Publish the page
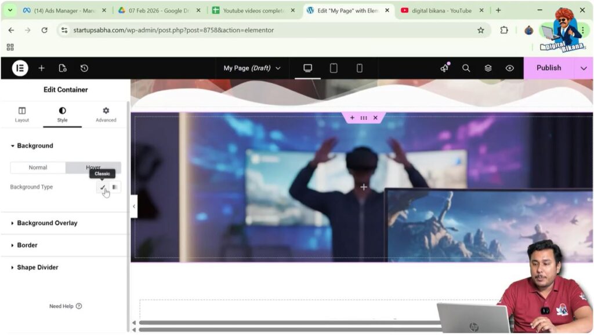This screenshot has width=594, height=335. [548, 68]
